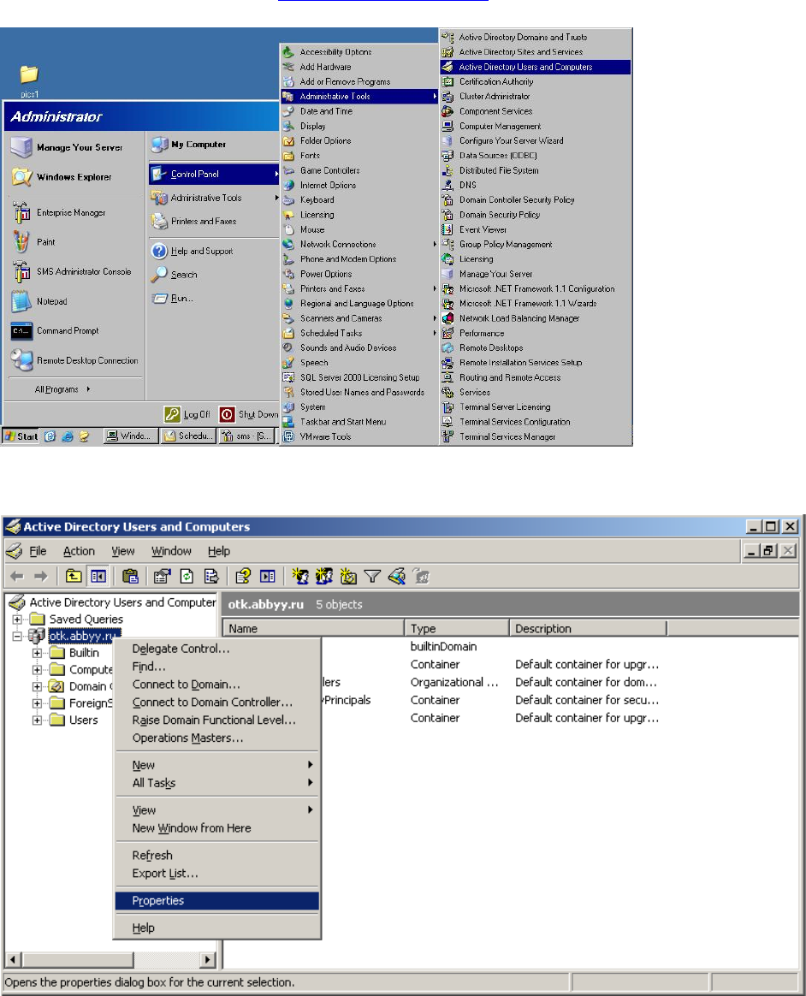The image size is (806, 996).
Task: Click tree pane horizontal scrollbar left arrow
Action: pyautogui.click(x=14, y=960)
